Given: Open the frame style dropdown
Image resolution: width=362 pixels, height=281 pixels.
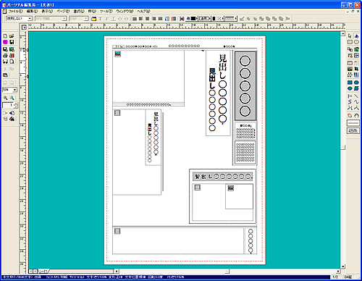Looking at the screenshot, I should 205,19.
